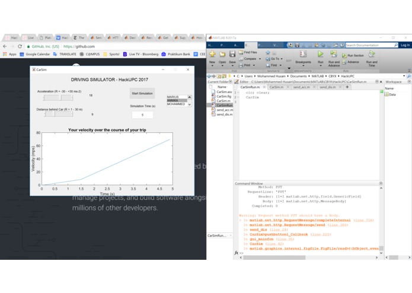Image resolution: width=412 pixels, height=293 pixels.
Task: Expand the Breakpoints dropdown arrow
Action: [303, 66]
